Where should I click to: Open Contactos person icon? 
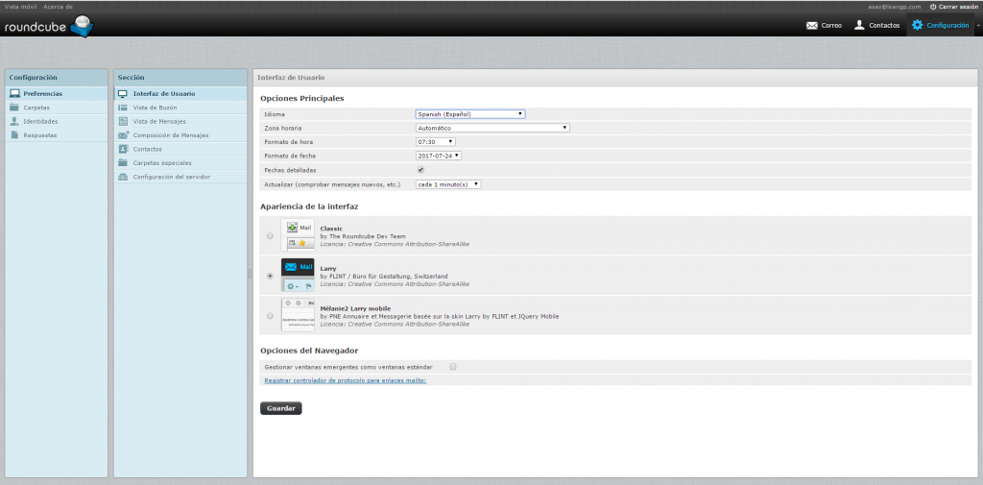pos(859,25)
